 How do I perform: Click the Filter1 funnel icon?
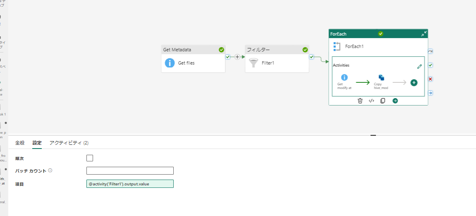253,63
